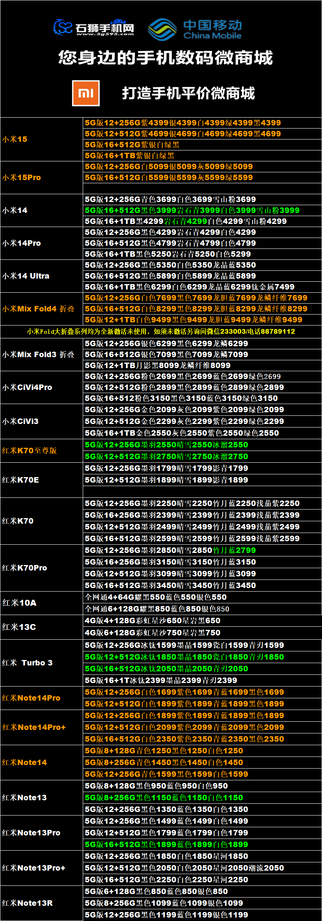322x921 pixels.
Task: Select the 小米14 Ultra model cell
Action: tap(42, 276)
